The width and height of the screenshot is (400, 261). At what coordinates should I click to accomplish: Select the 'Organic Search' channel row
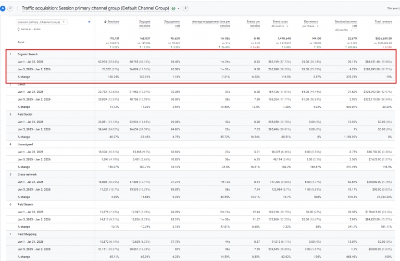pos(28,54)
